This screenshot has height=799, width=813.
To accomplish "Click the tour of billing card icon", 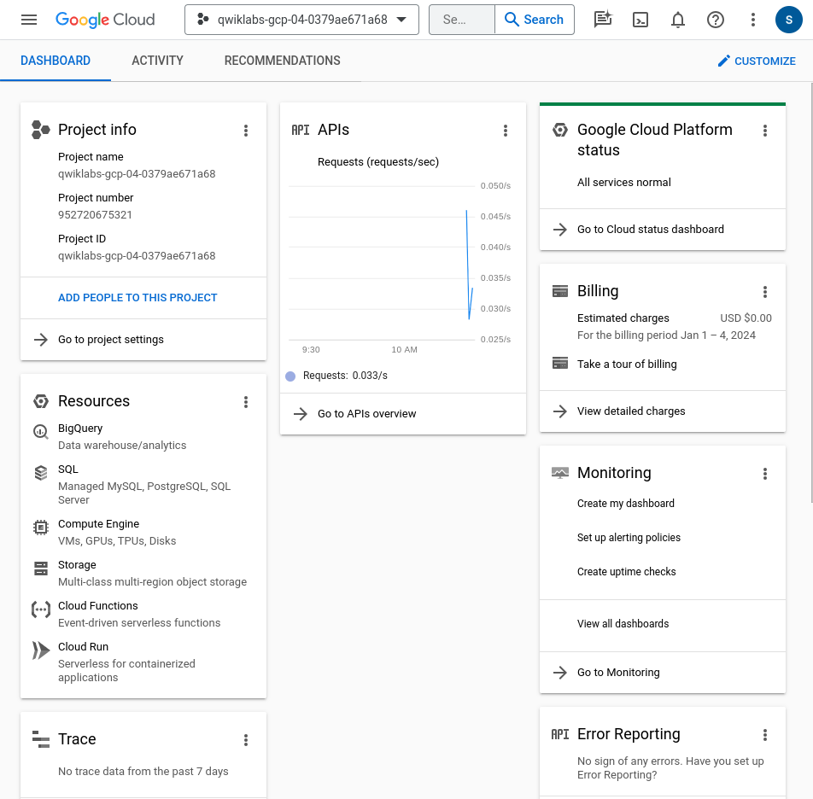I will pyautogui.click(x=560, y=363).
